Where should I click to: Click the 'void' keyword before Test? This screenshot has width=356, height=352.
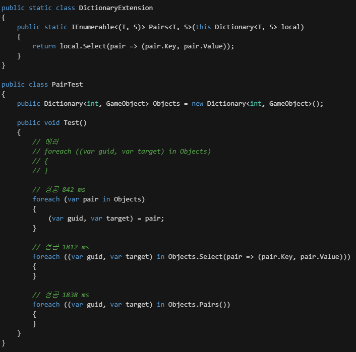[x=52, y=123]
